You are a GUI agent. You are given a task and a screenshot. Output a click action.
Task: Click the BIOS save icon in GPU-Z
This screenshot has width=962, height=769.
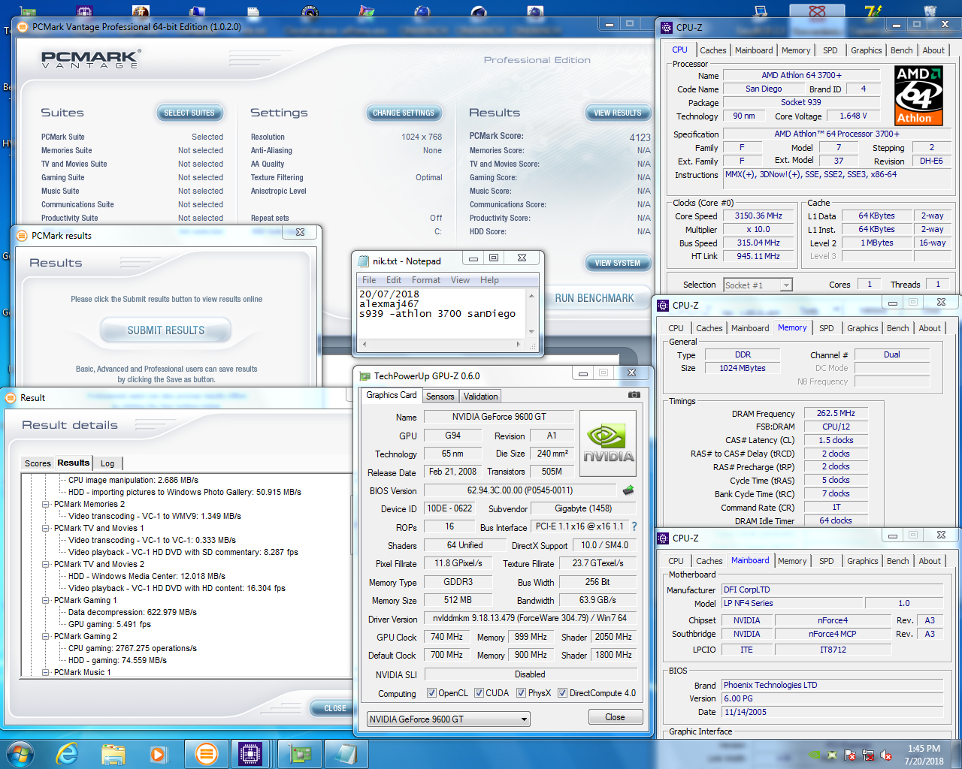(628, 490)
